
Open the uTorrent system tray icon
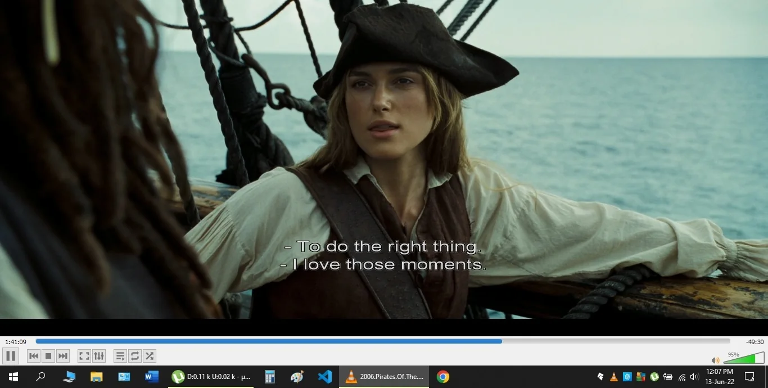click(655, 377)
